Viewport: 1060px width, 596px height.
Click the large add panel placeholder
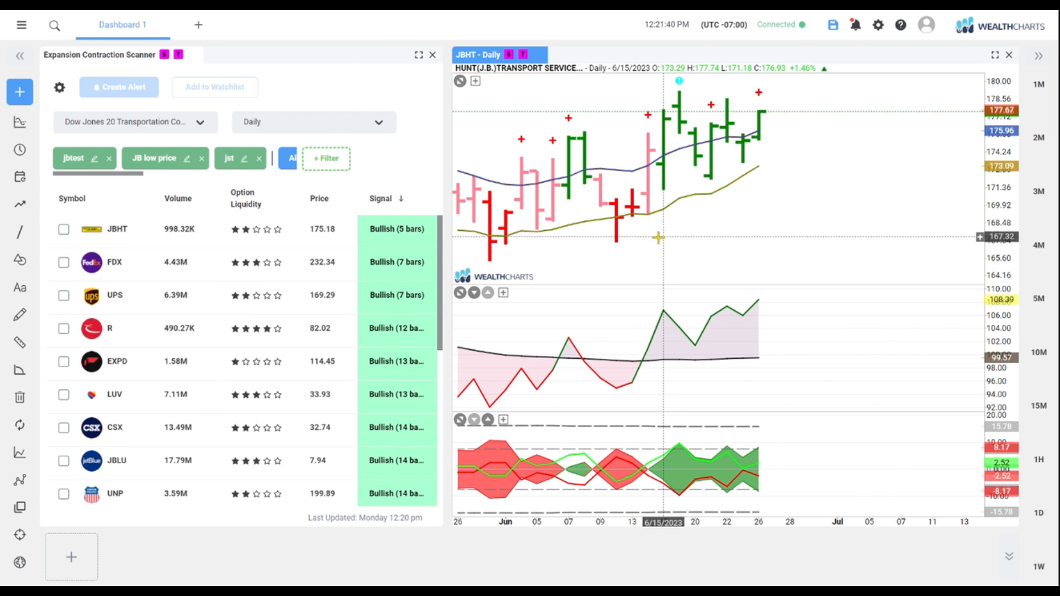[x=71, y=557]
